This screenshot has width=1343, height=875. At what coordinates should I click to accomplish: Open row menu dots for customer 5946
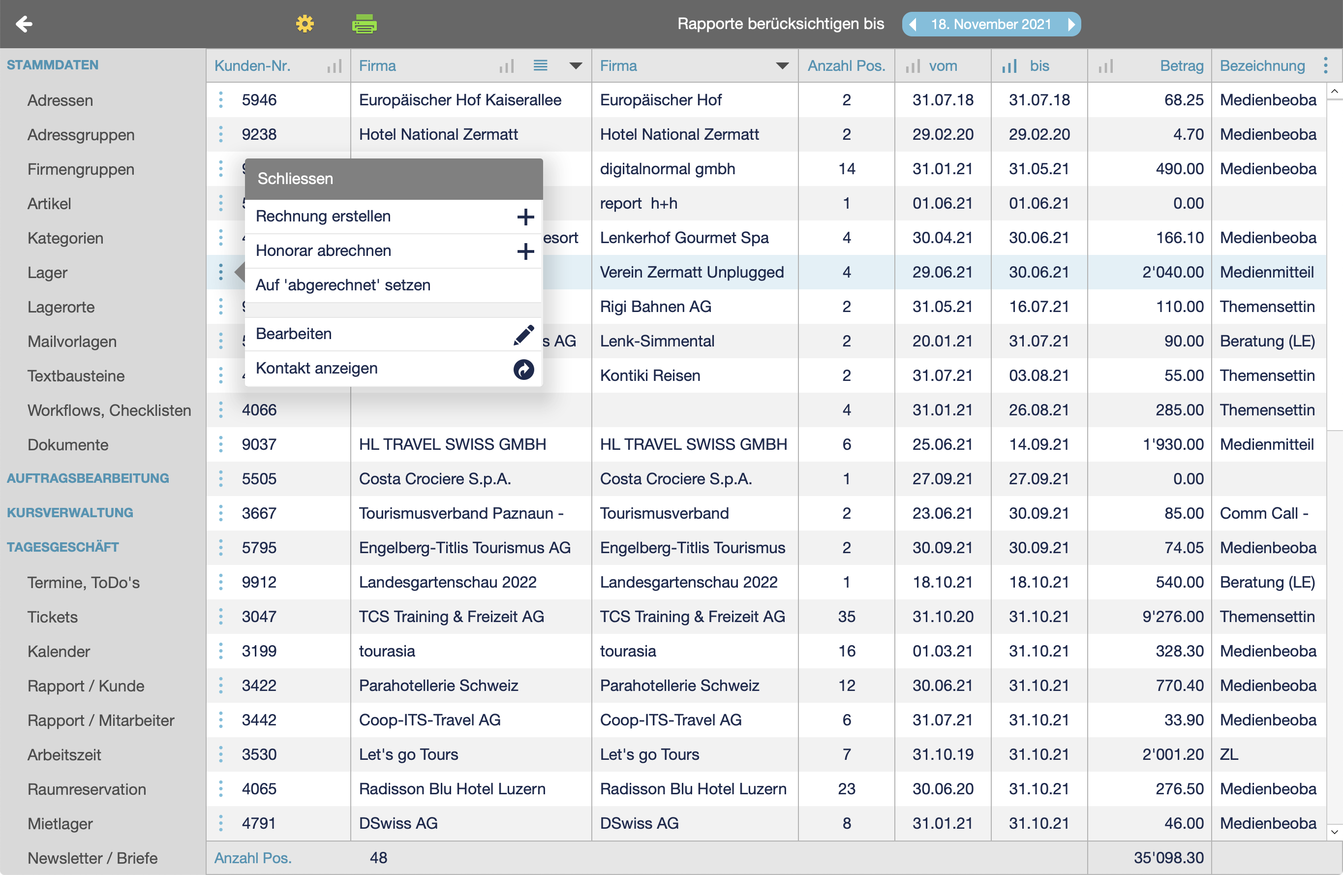[220, 100]
